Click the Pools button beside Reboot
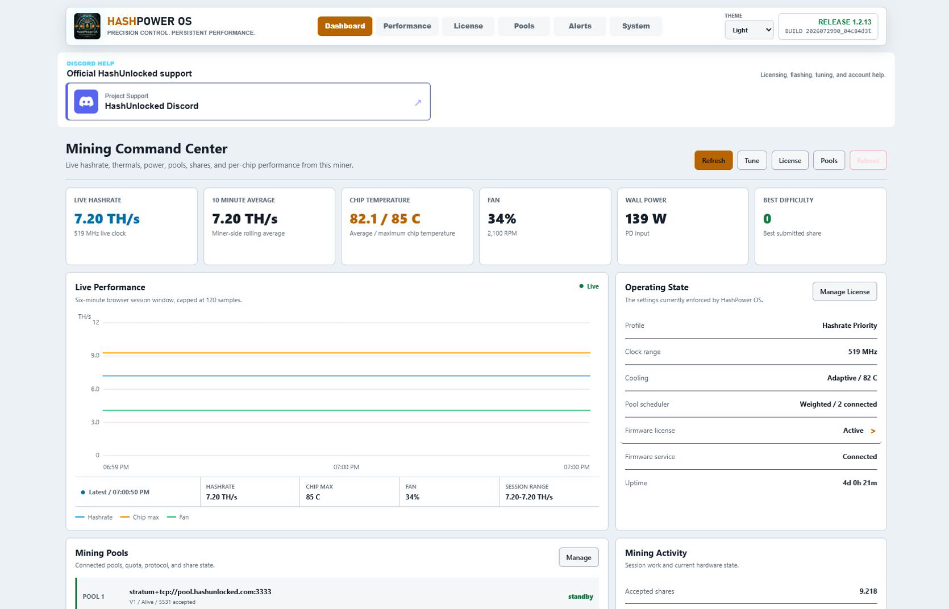The height and width of the screenshot is (609, 949). (829, 160)
